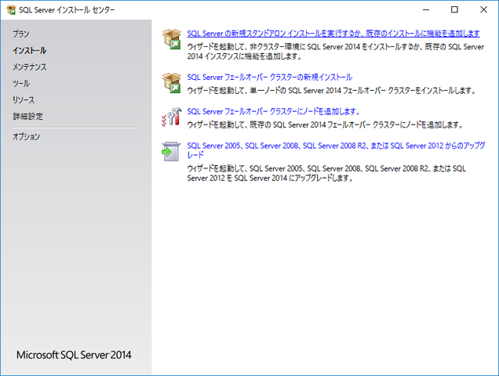Click the upgrade arrow icon

pos(171,151)
